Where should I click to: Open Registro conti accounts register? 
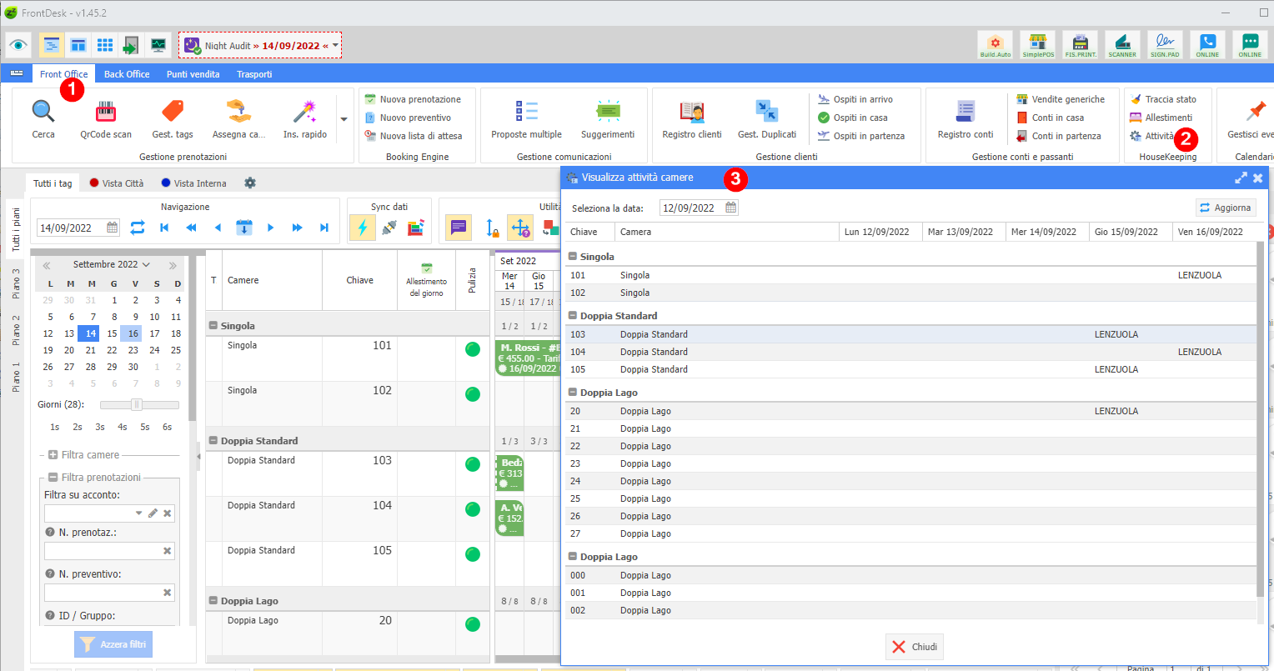[966, 118]
